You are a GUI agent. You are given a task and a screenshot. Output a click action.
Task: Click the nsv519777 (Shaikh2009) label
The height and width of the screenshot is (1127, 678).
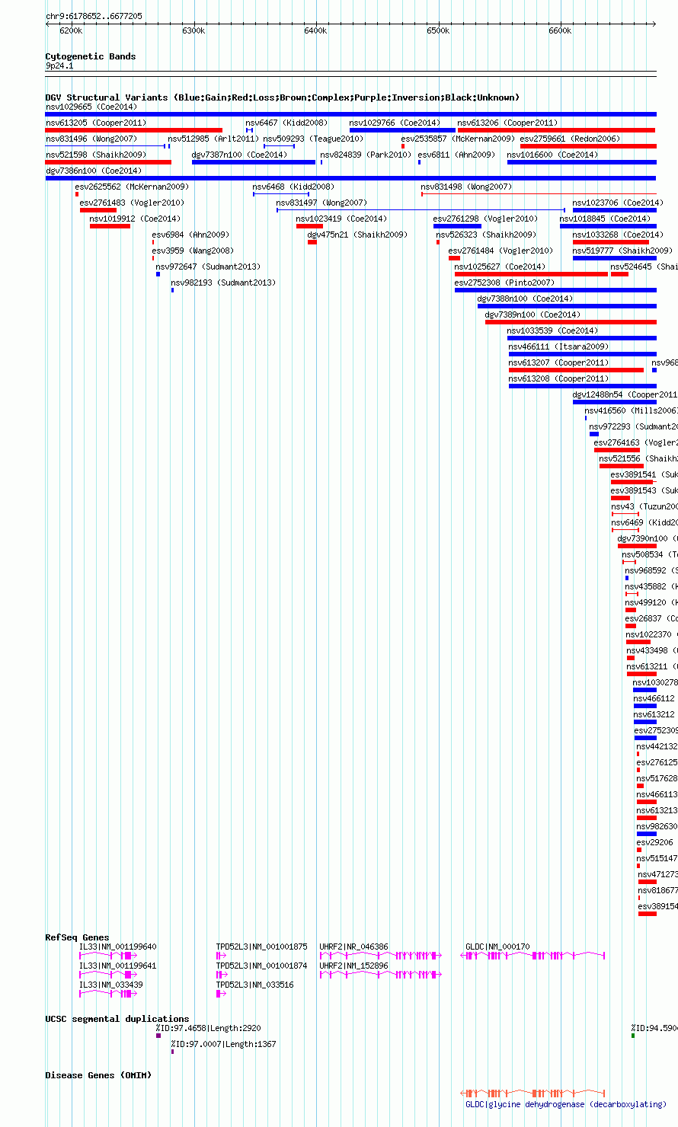point(622,251)
